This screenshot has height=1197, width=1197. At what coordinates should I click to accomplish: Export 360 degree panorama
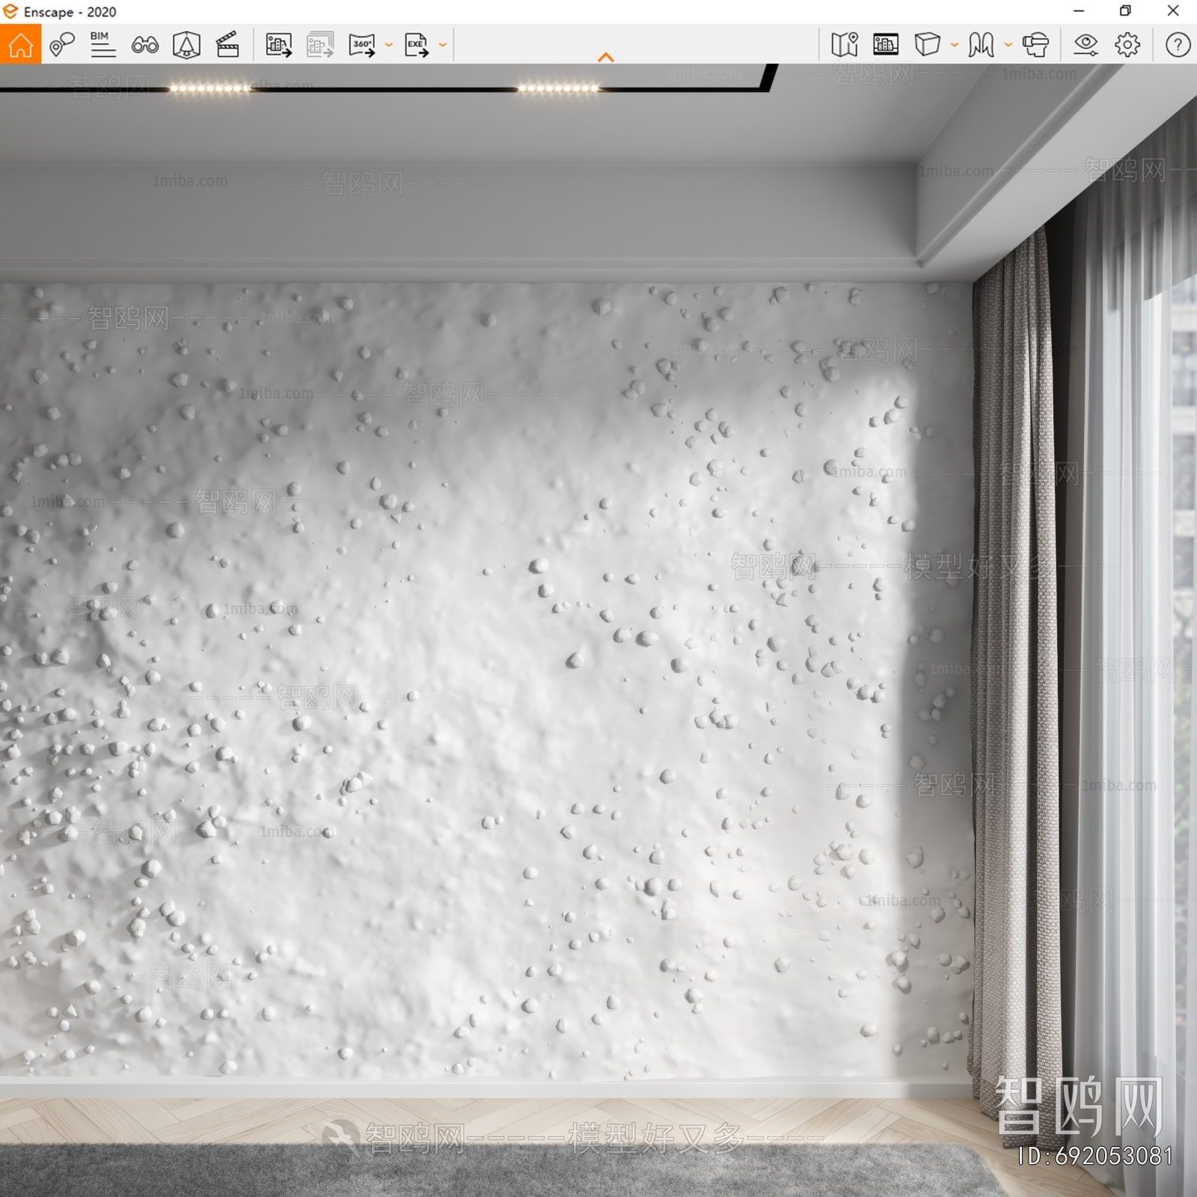click(x=362, y=45)
